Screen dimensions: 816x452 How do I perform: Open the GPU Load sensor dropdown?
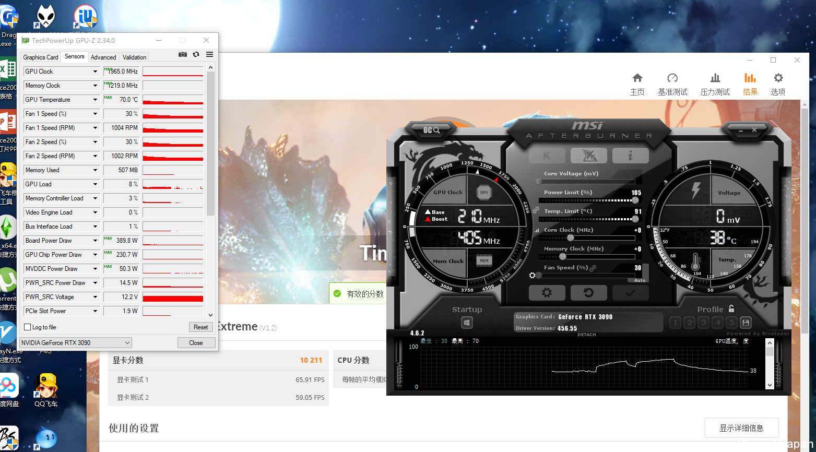coord(95,184)
